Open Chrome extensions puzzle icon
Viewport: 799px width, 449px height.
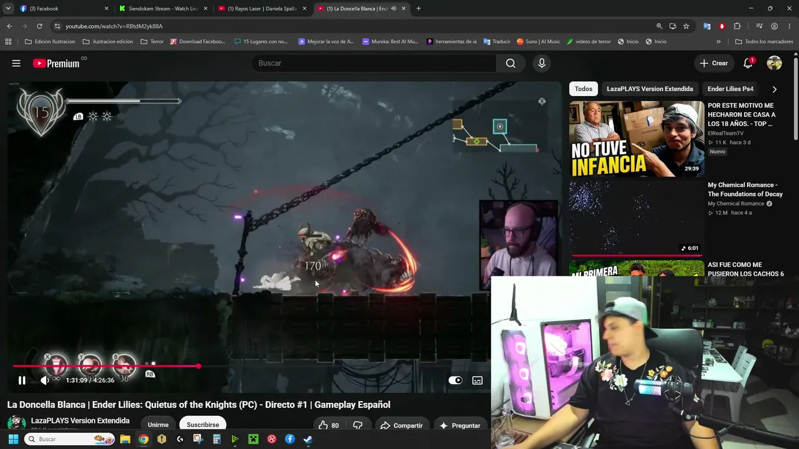[x=737, y=26]
